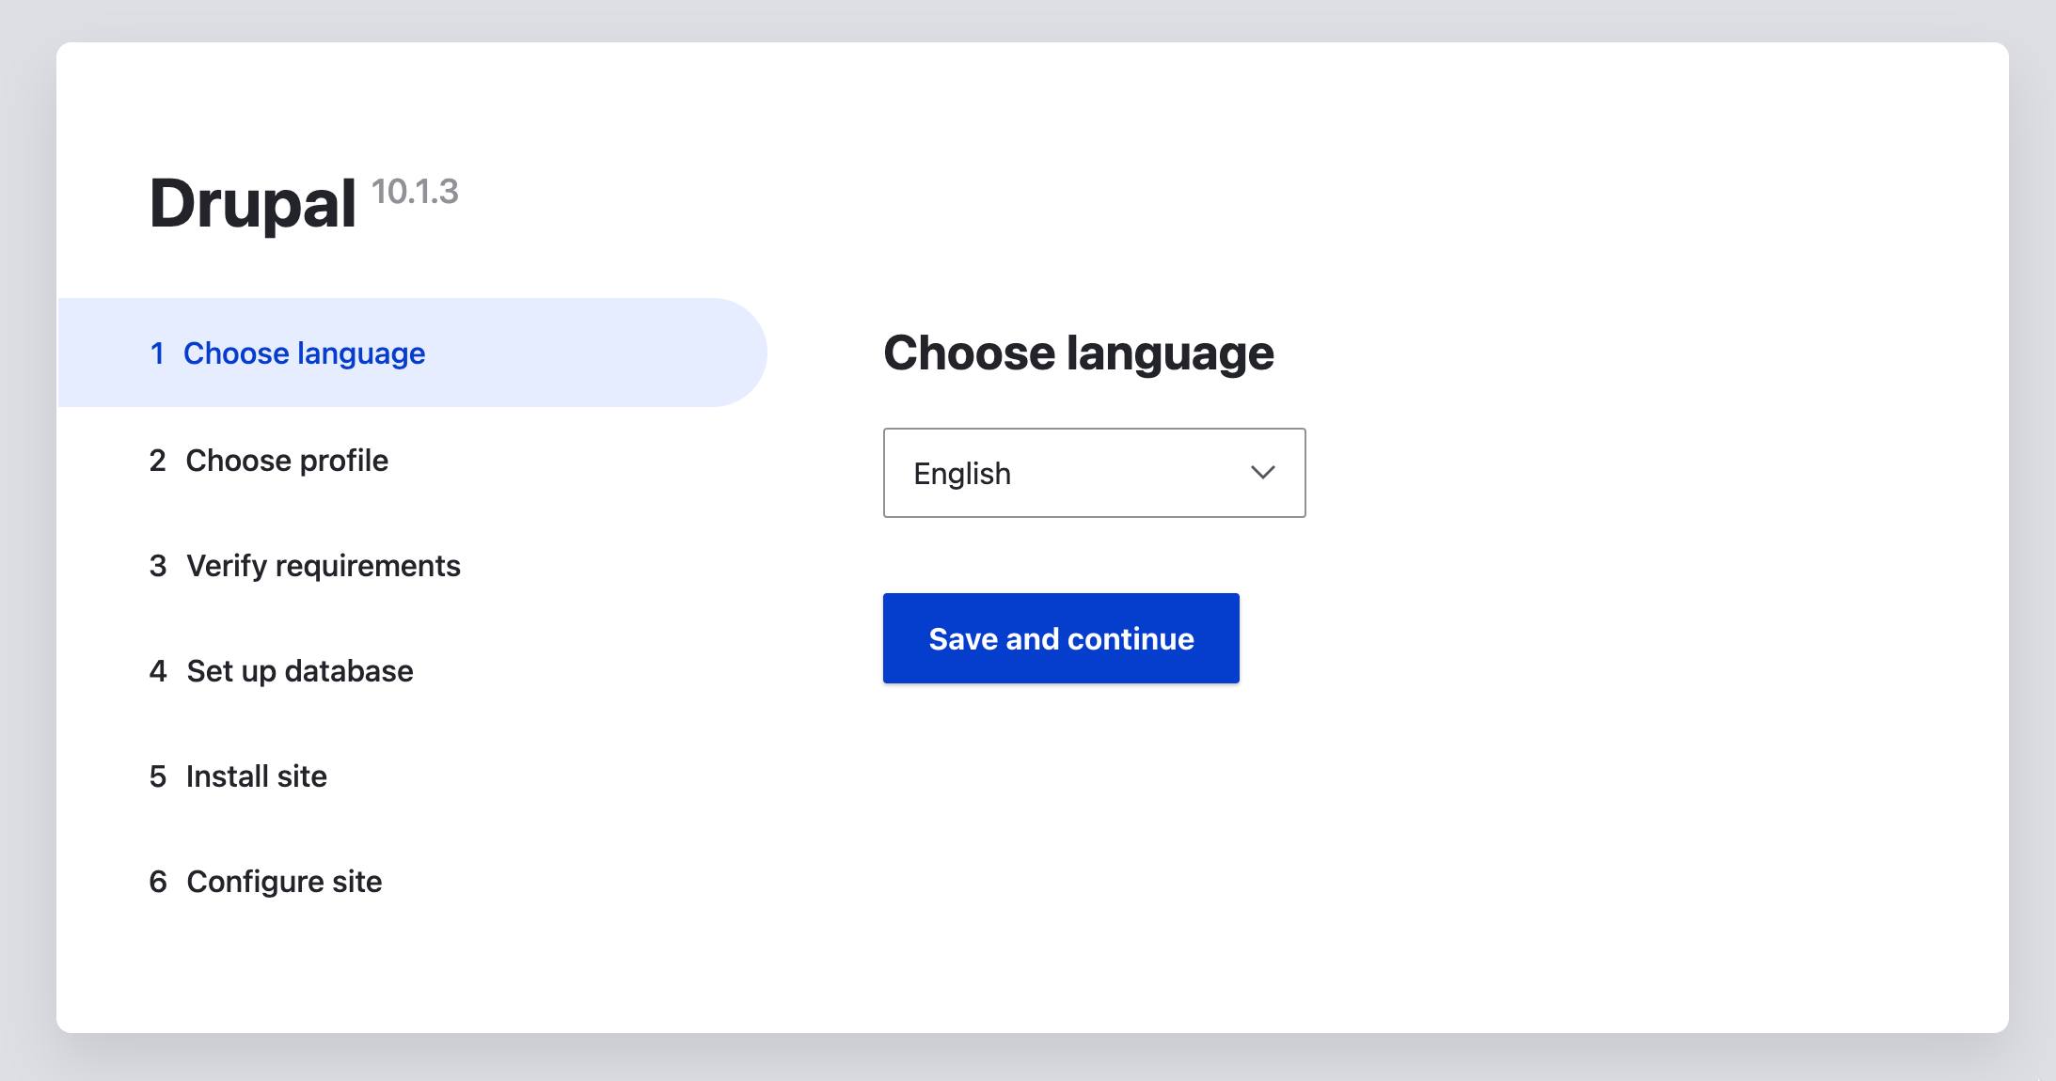Viewport: 2056px width, 1081px height.
Task: Click the English text in select field
Action: [x=961, y=474]
